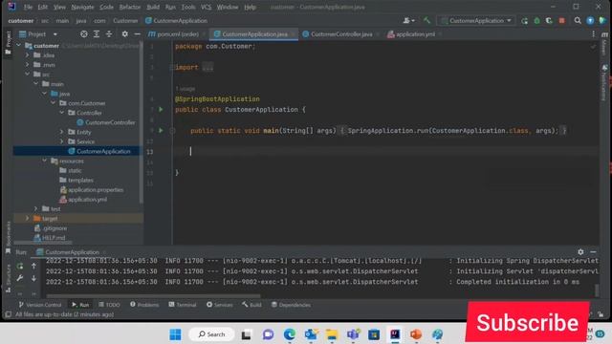The image size is (612, 344).
Task: Switch to the pom.xml (order) tab
Action: 178,34
